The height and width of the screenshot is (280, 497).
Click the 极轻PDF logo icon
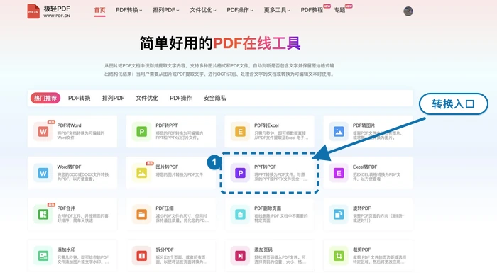point(33,11)
